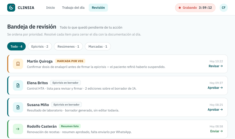Viewport: 235px width, 139px height.
Task: Filter by Marcadas · 1
Action: (98, 46)
